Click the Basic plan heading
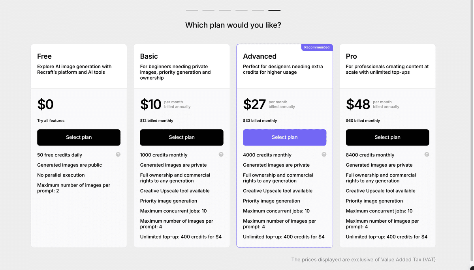This screenshot has width=474, height=270. tap(149, 56)
